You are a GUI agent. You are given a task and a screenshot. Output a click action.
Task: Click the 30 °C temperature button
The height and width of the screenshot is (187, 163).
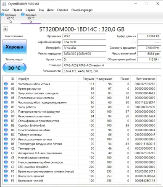[x=14, y=68]
